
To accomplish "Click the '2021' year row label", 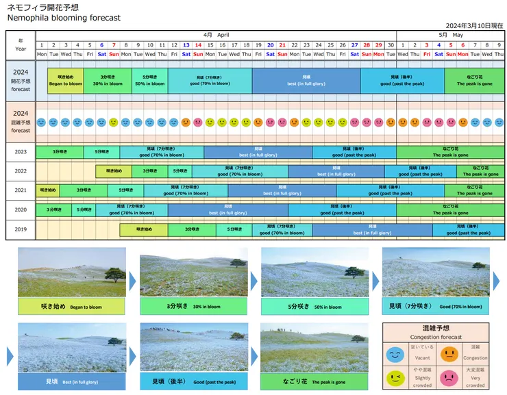I will pyautogui.click(x=21, y=190).
